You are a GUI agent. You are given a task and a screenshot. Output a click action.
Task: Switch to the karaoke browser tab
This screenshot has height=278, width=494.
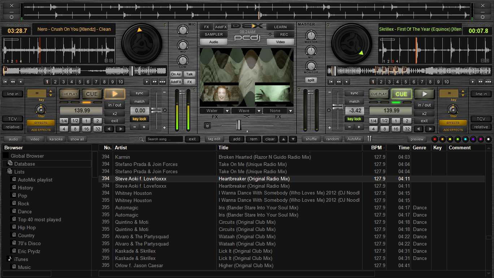coord(56,139)
